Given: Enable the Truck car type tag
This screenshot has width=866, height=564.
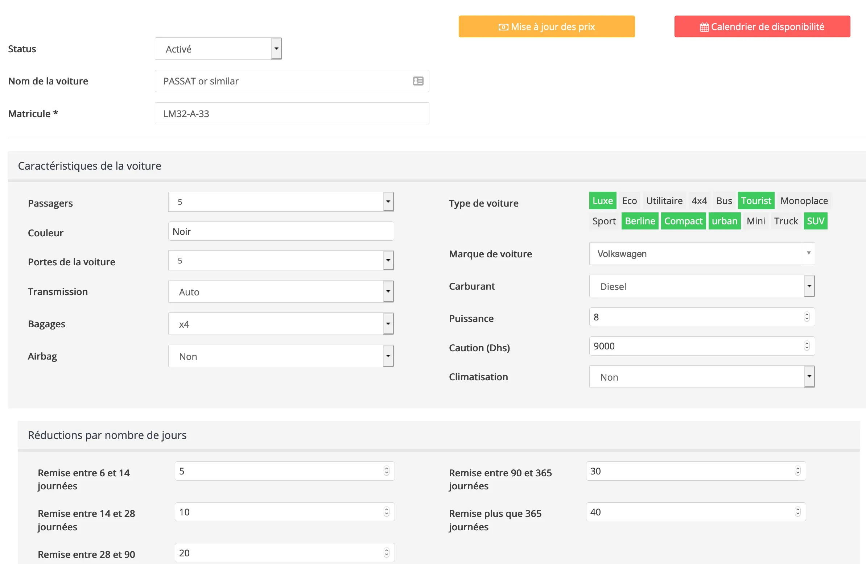Looking at the screenshot, I should click(x=786, y=221).
